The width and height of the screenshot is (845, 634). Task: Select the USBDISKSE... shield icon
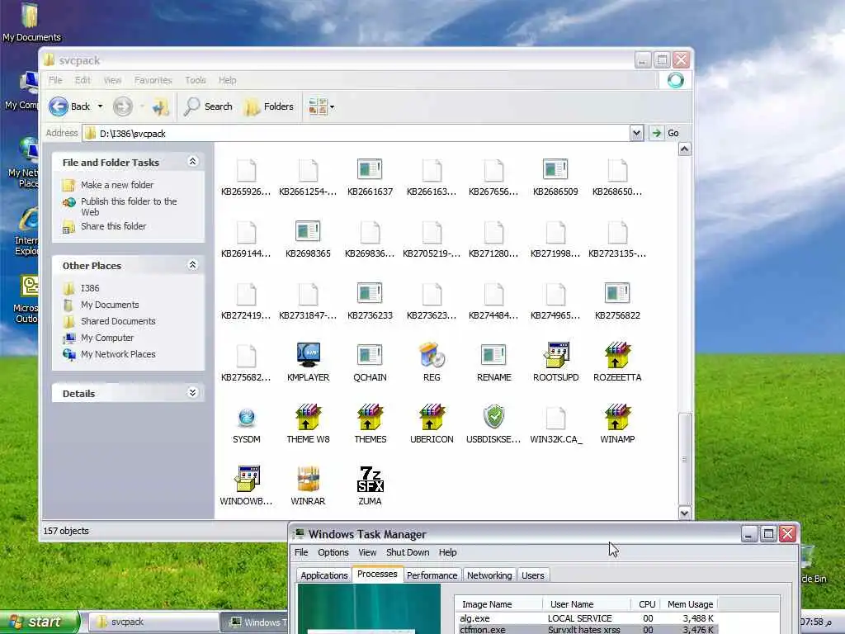(493, 417)
